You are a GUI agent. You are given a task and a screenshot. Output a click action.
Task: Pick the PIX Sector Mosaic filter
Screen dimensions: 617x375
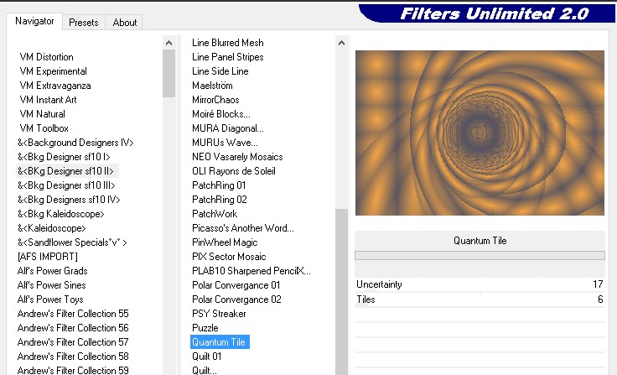tap(230, 257)
